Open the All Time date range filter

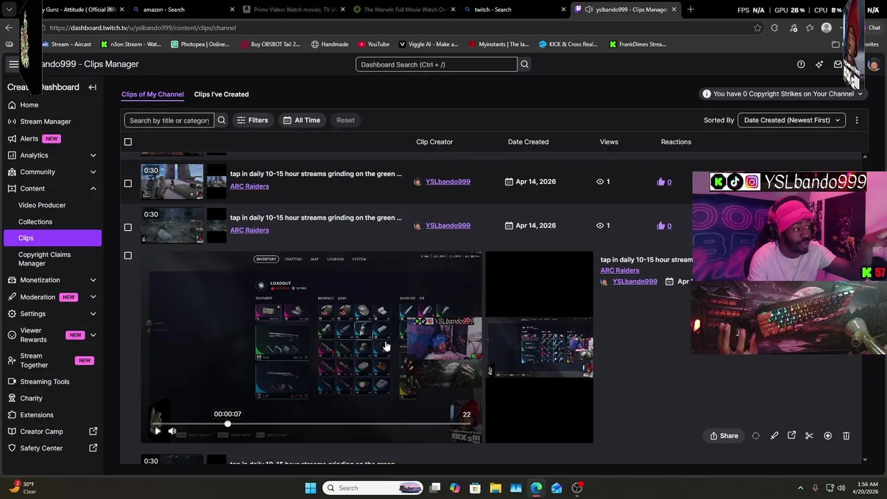(301, 120)
